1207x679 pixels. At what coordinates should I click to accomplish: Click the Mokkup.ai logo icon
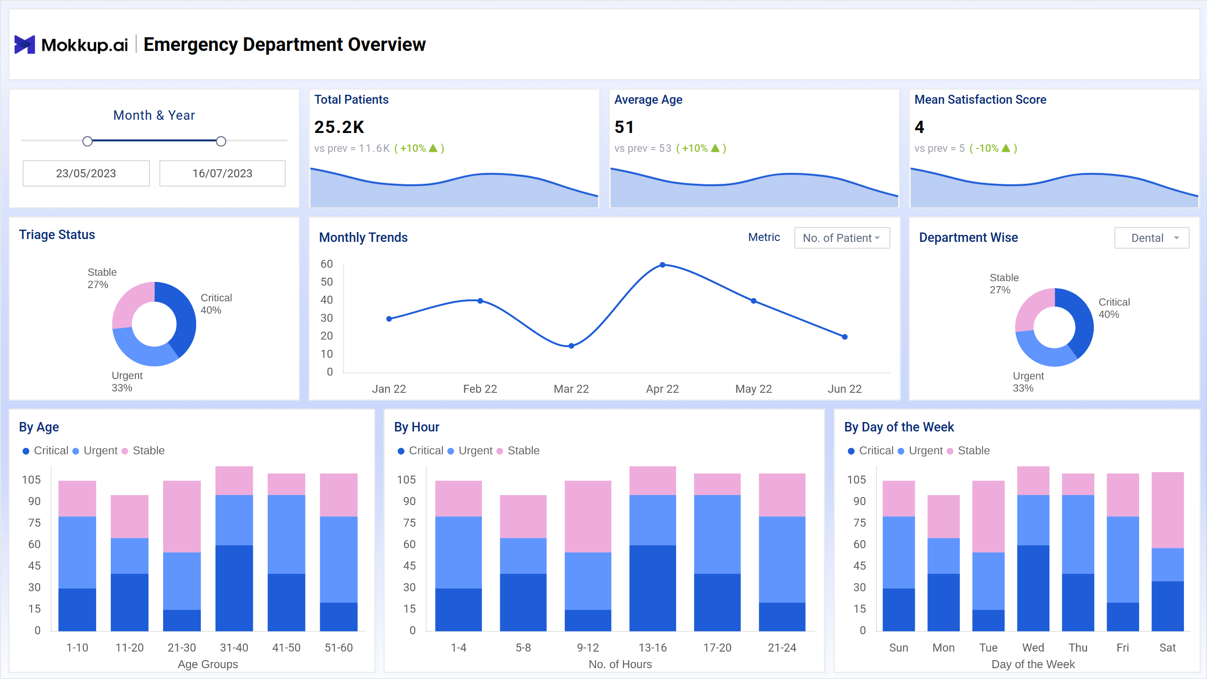pos(25,45)
